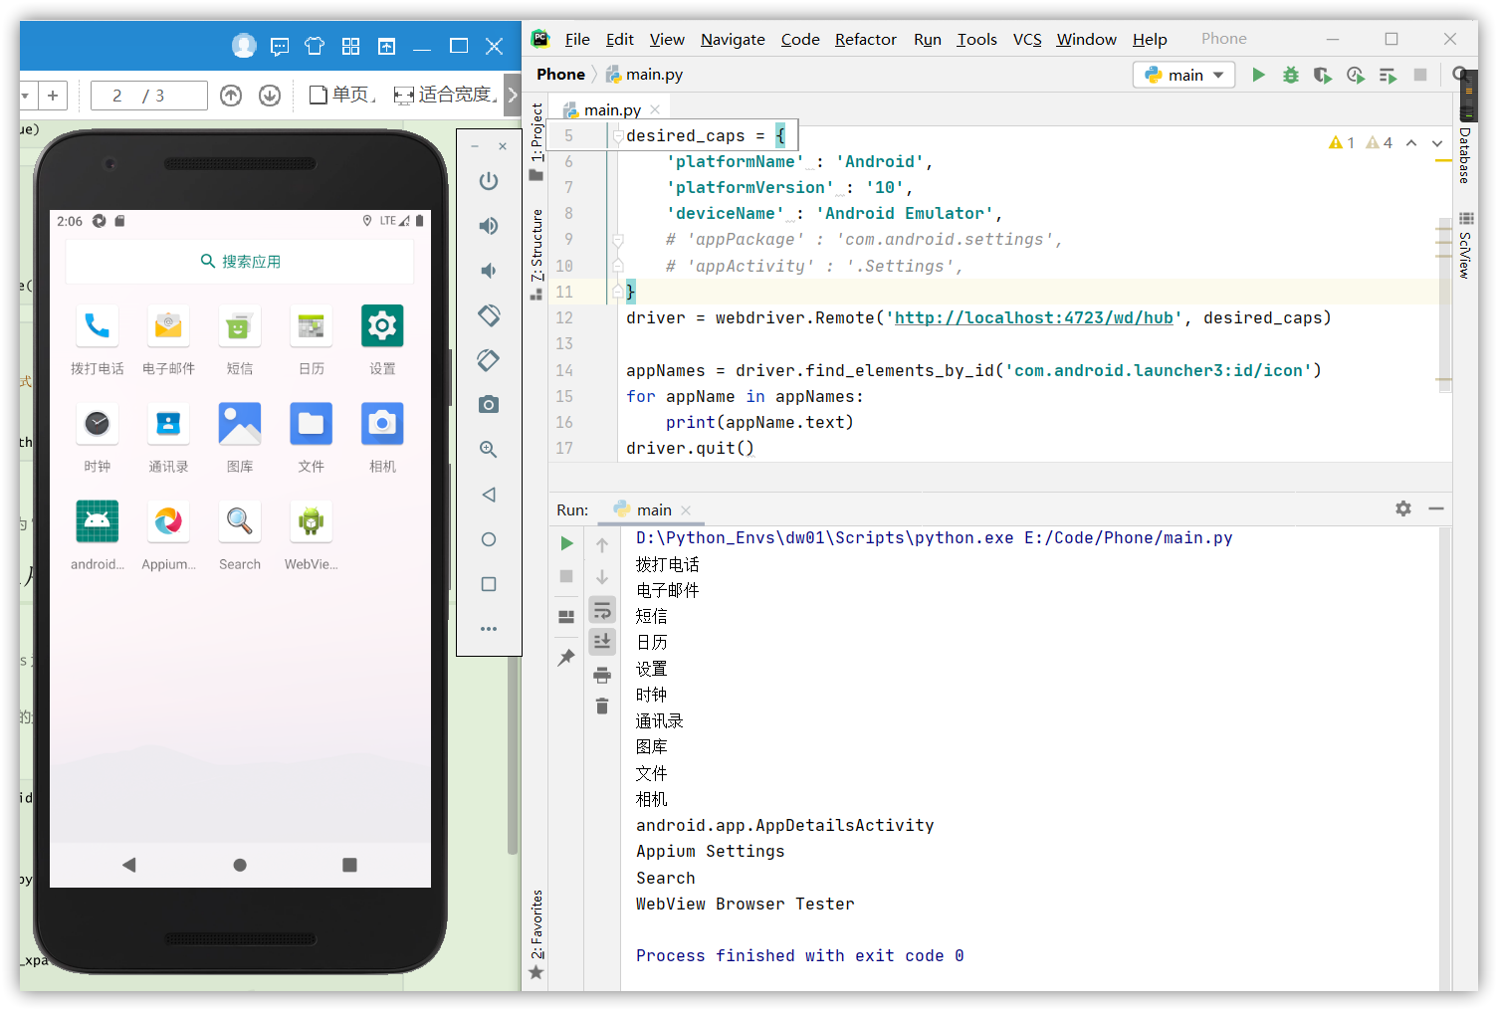The width and height of the screenshot is (1498, 1011).
Task: Open the clock app (时钟)
Action: point(97,424)
